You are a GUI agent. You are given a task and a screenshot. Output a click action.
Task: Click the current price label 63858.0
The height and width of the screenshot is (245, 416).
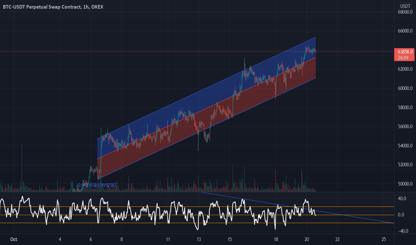405,52
